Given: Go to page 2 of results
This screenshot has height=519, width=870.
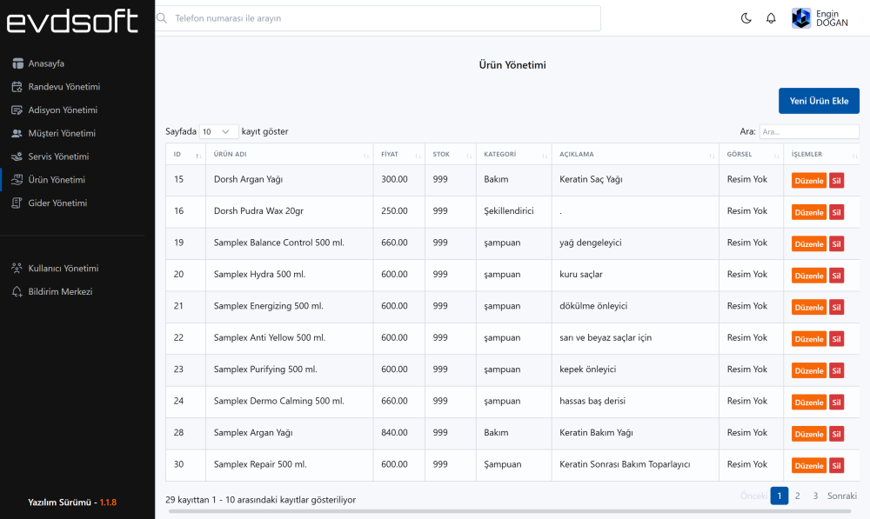Looking at the screenshot, I should [x=797, y=496].
